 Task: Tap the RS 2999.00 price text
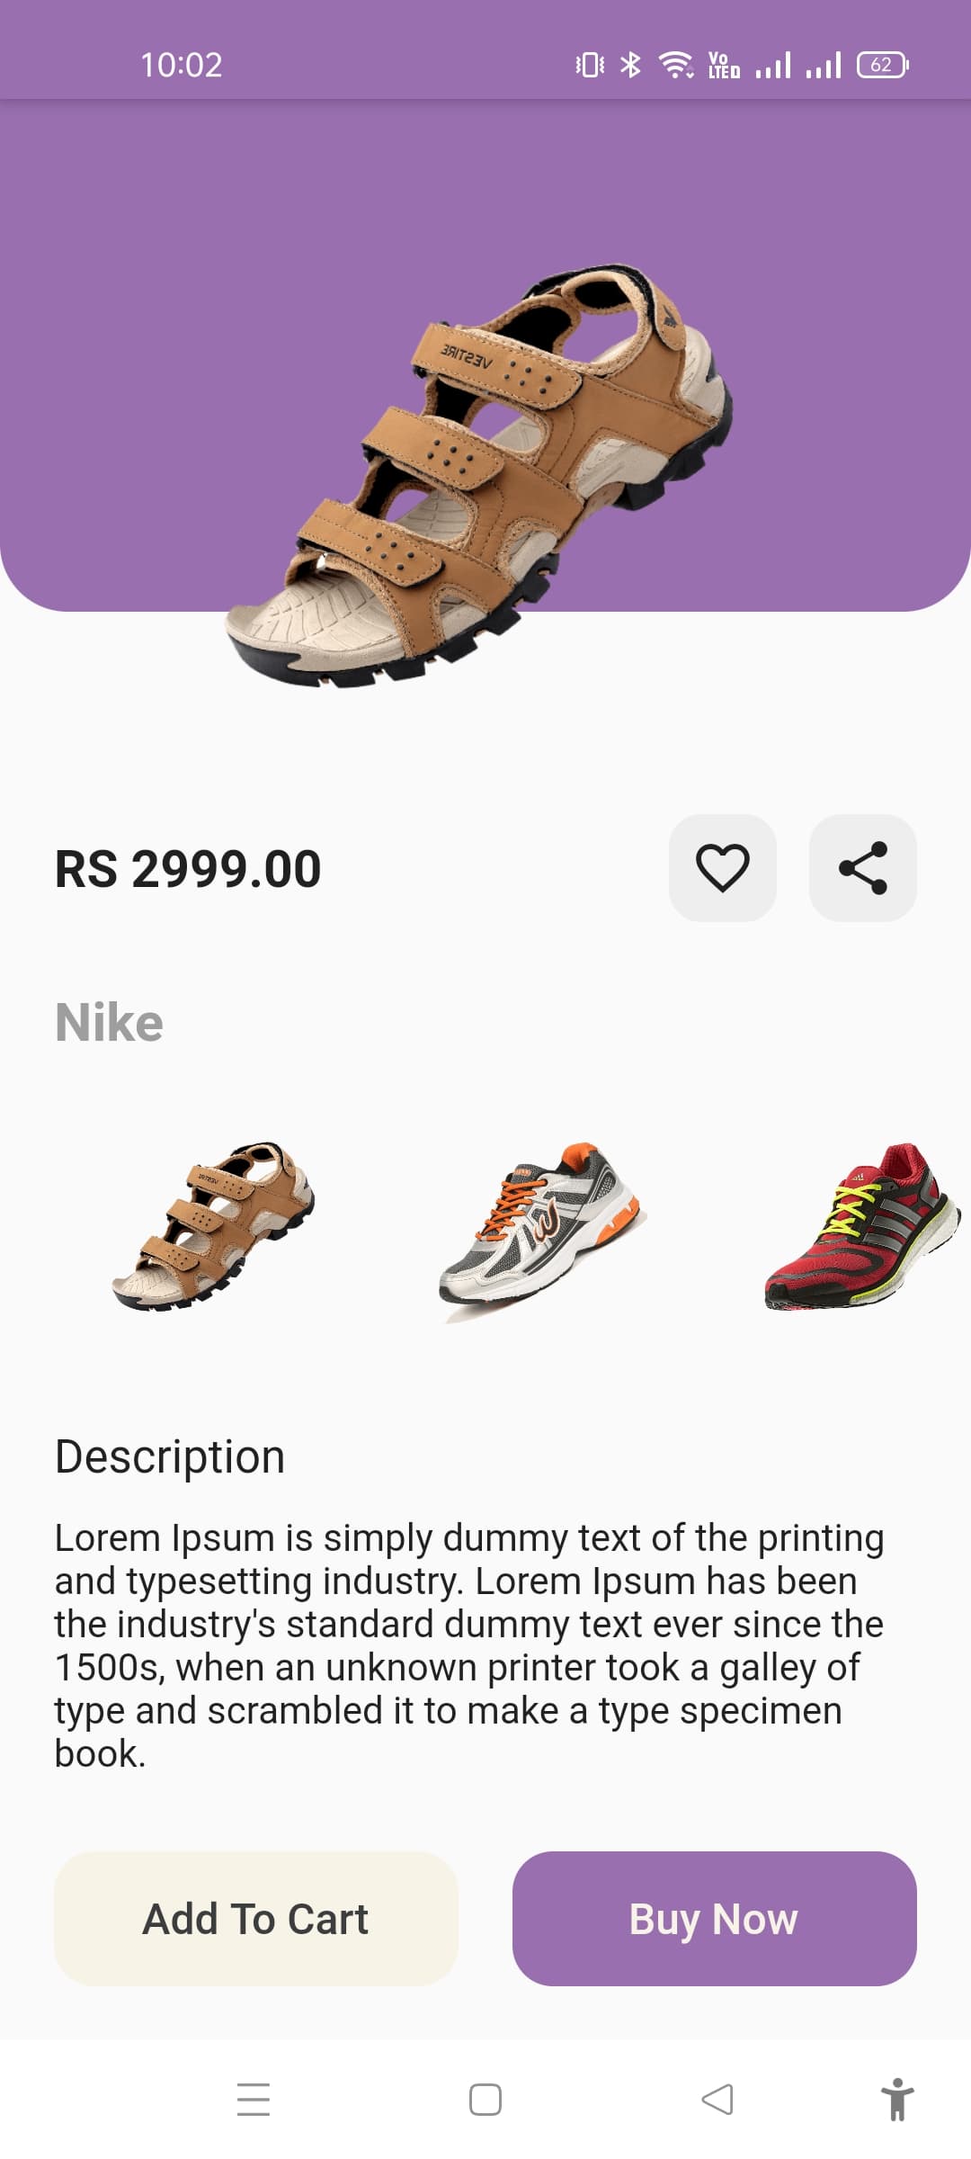(188, 869)
